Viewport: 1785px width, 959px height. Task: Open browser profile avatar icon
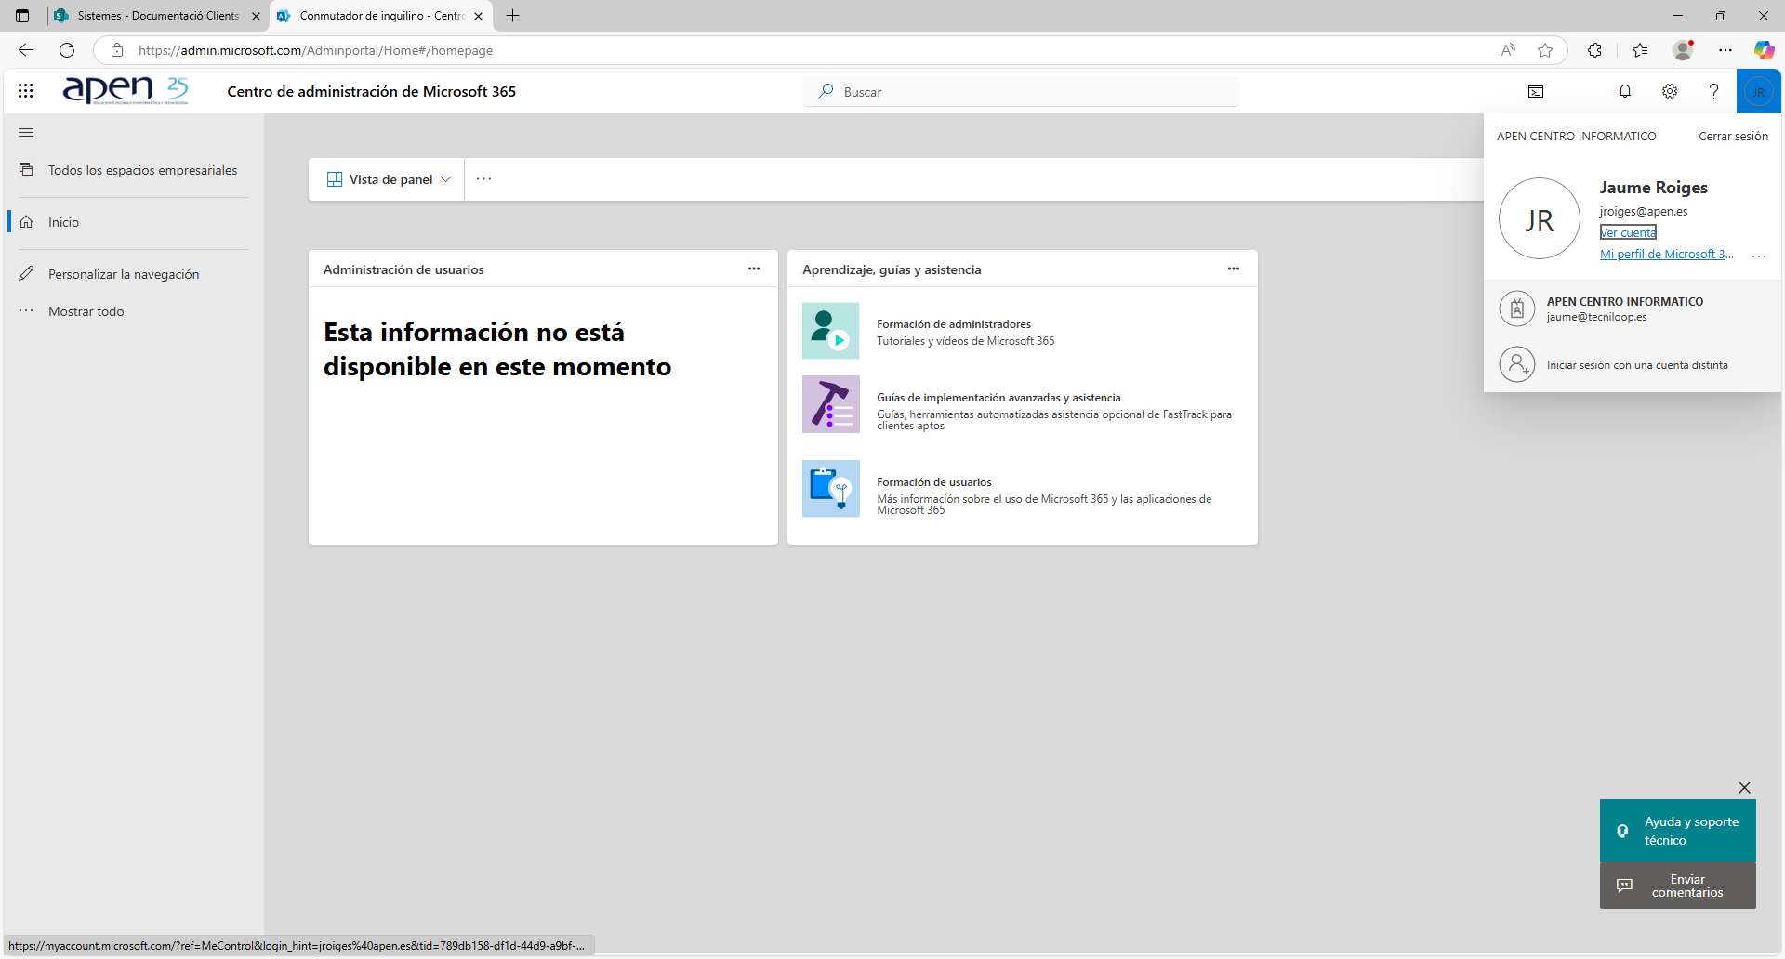tap(1683, 50)
